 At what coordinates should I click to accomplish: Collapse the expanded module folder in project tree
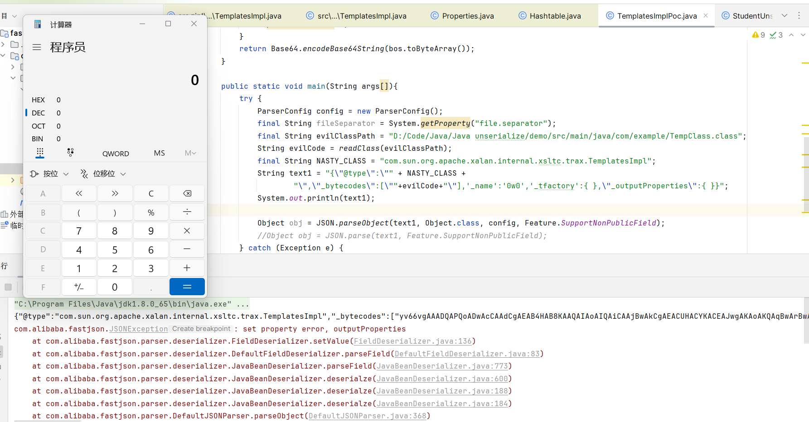(x=3, y=56)
